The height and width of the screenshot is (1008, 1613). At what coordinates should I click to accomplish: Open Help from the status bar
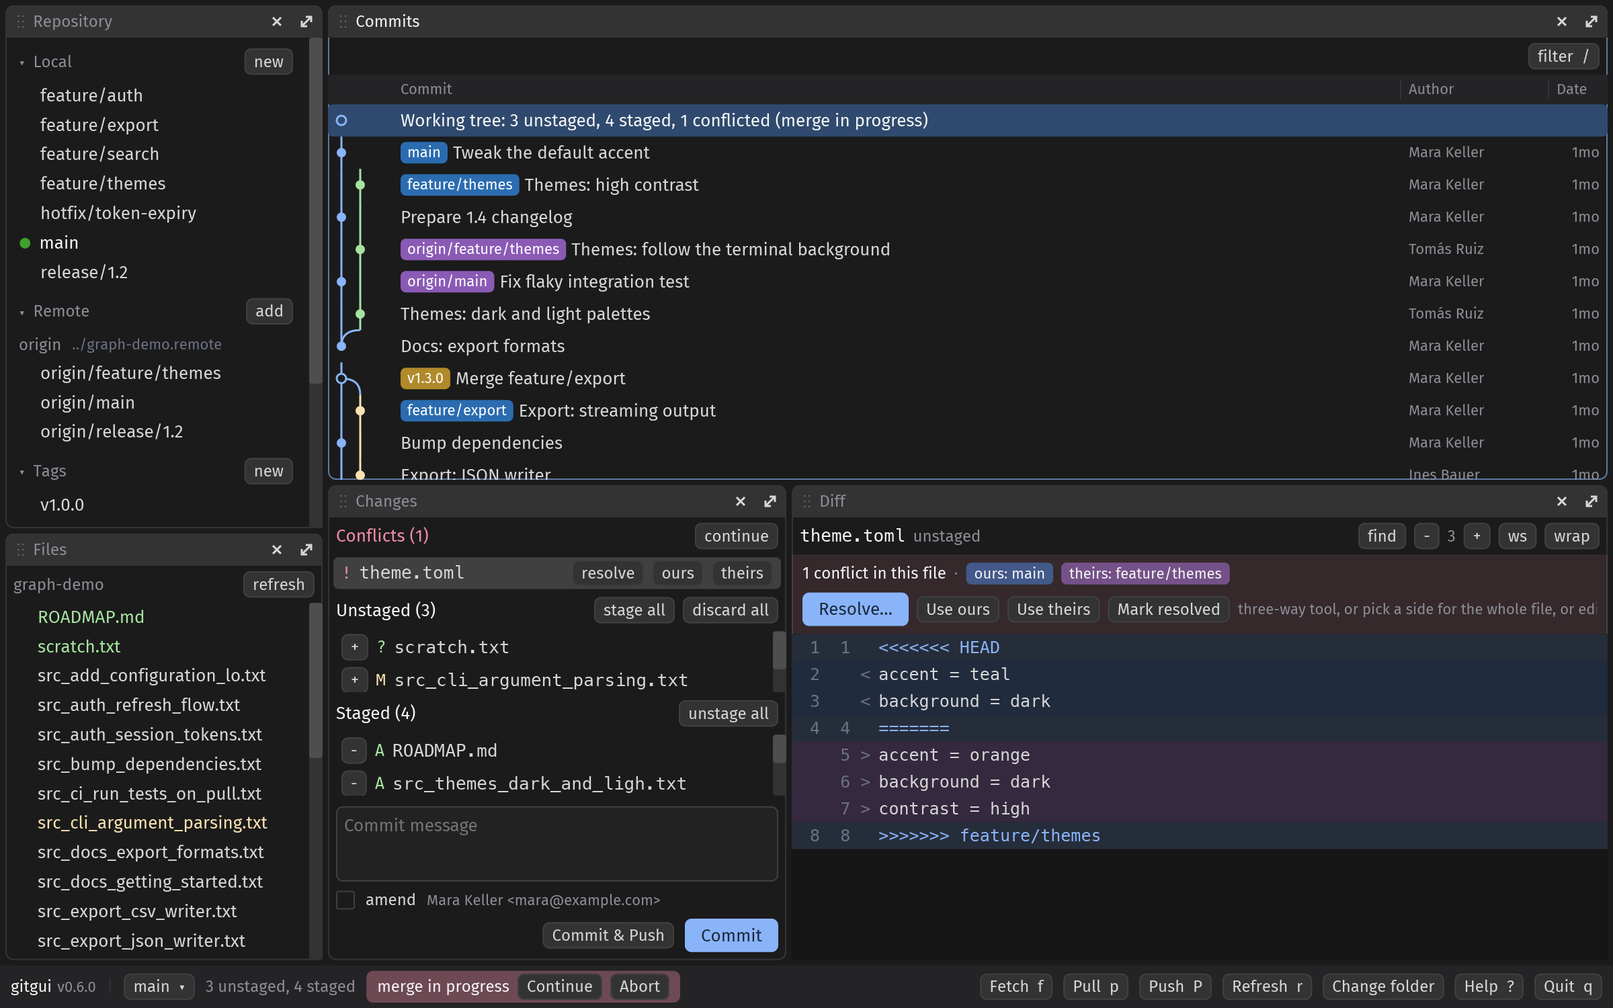pyautogui.click(x=1489, y=986)
